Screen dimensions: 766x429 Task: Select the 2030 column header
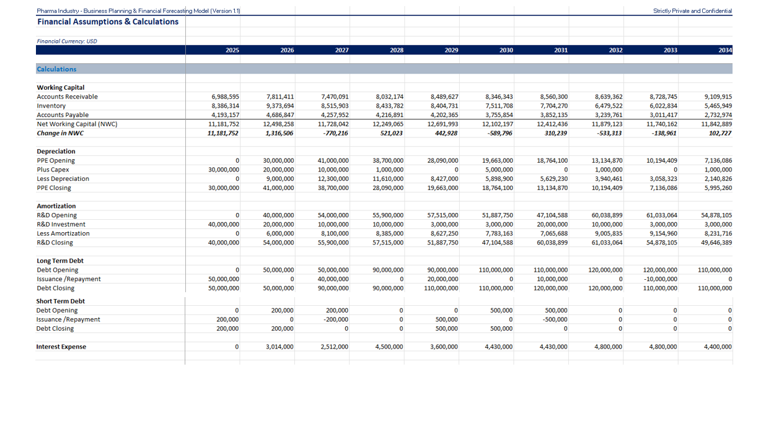click(x=506, y=50)
